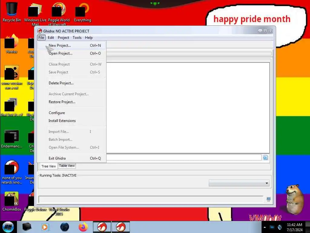Select Restore Project... menu entry
This screenshot has width=310, height=233.
[71, 102]
